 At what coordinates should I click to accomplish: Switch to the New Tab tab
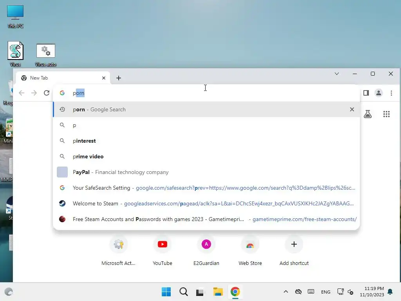pos(63,78)
